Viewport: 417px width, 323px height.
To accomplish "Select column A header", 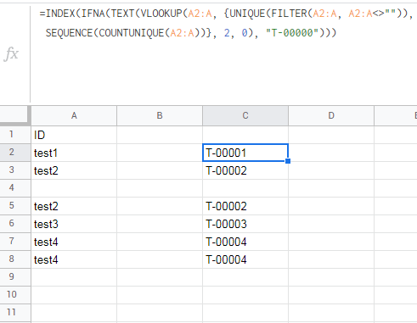I will point(74,115).
